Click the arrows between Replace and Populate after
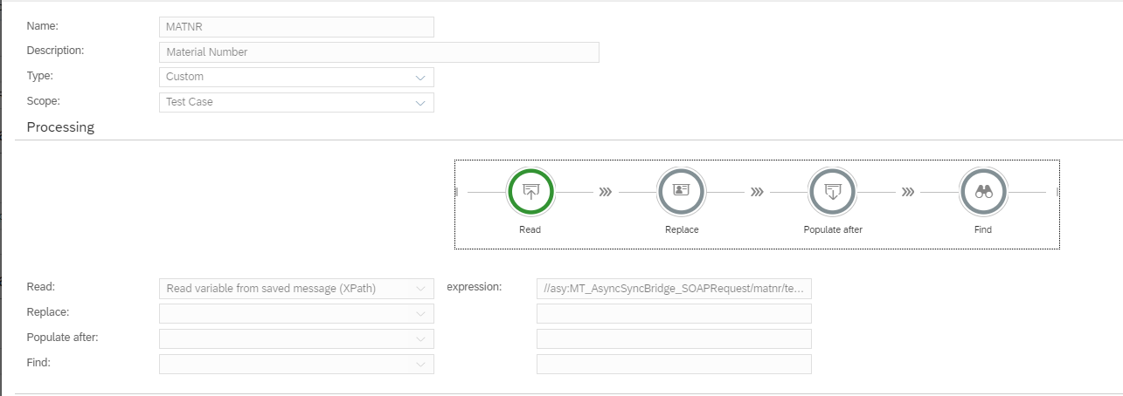The height and width of the screenshot is (396, 1123). 757,192
